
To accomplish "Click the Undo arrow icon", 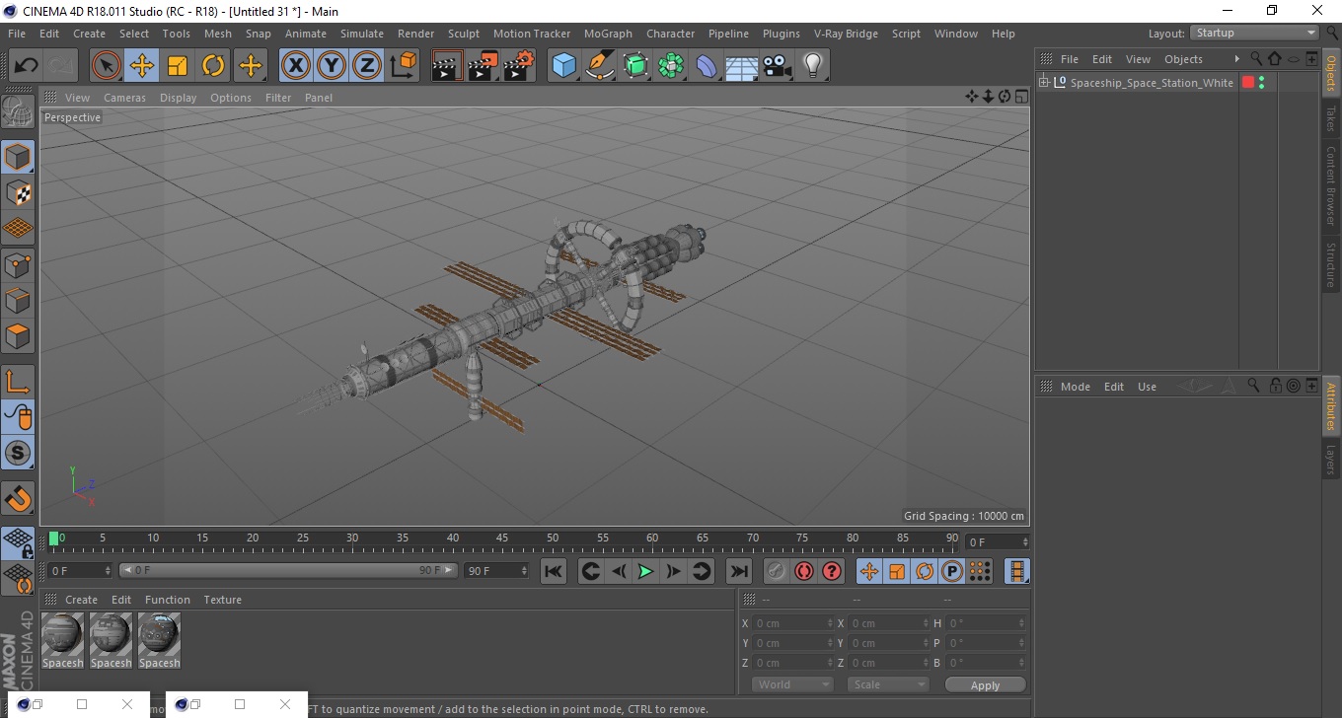I will click(26, 66).
